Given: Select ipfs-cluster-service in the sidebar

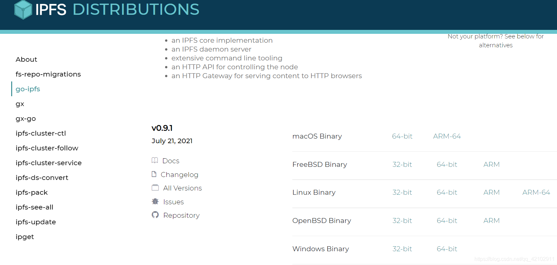Looking at the screenshot, I should pos(49,163).
